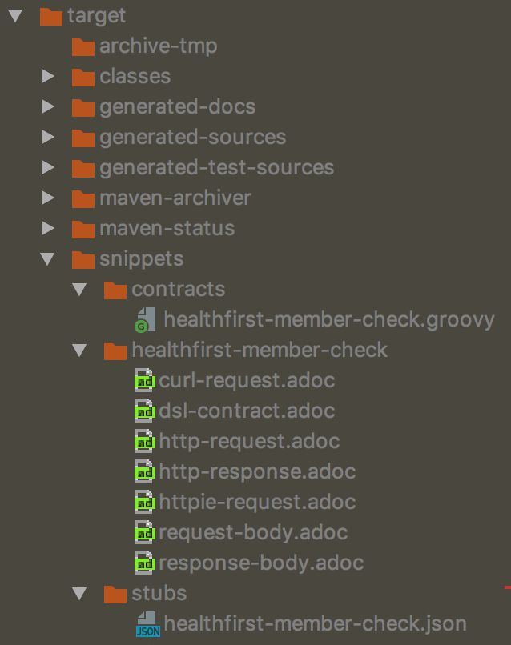Click the AsciiDoc icon beside dsl-contract.adoc
The width and height of the screenshot is (511, 645).
tap(144, 411)
